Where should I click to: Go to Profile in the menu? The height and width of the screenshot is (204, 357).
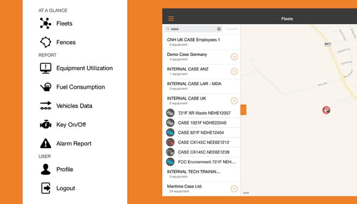click(x=65, y=169)
